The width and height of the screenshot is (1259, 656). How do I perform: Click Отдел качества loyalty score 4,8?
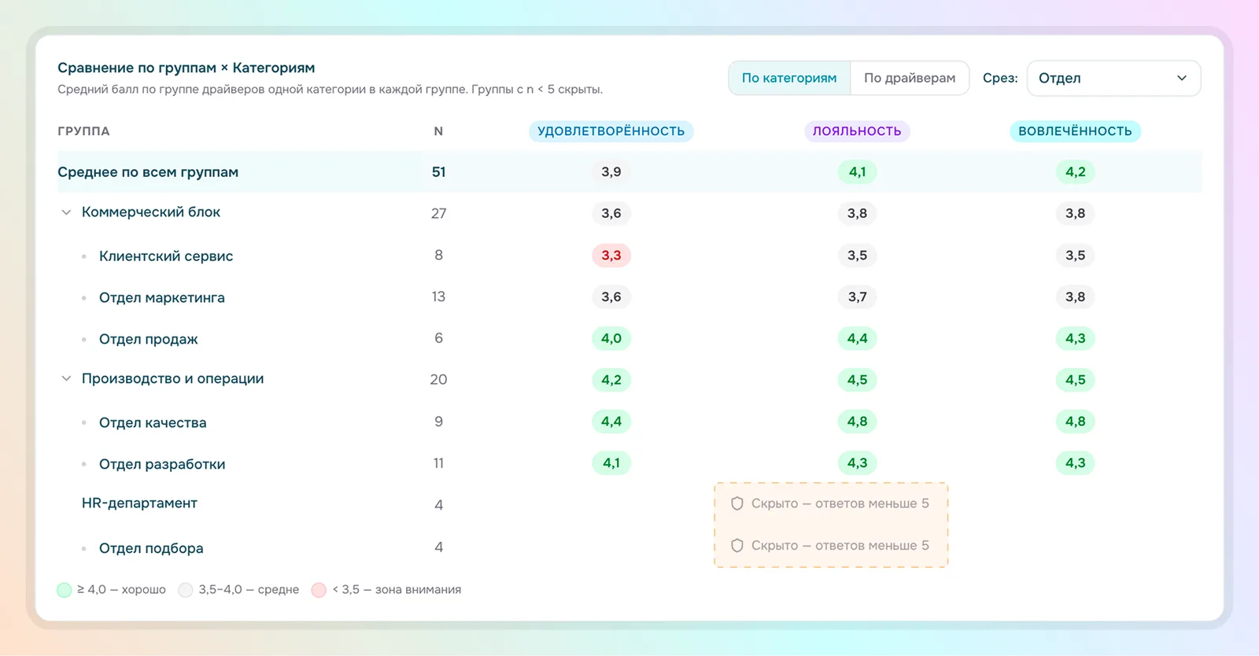857,422
